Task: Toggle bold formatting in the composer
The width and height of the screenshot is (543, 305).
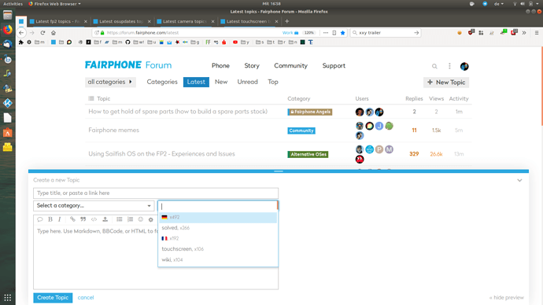Action: [x=50, y=219]
